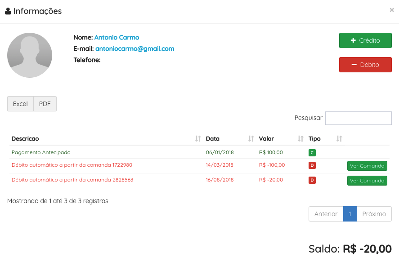
Task: Select page 1 in pagination
Action: (x=350, y=214)
